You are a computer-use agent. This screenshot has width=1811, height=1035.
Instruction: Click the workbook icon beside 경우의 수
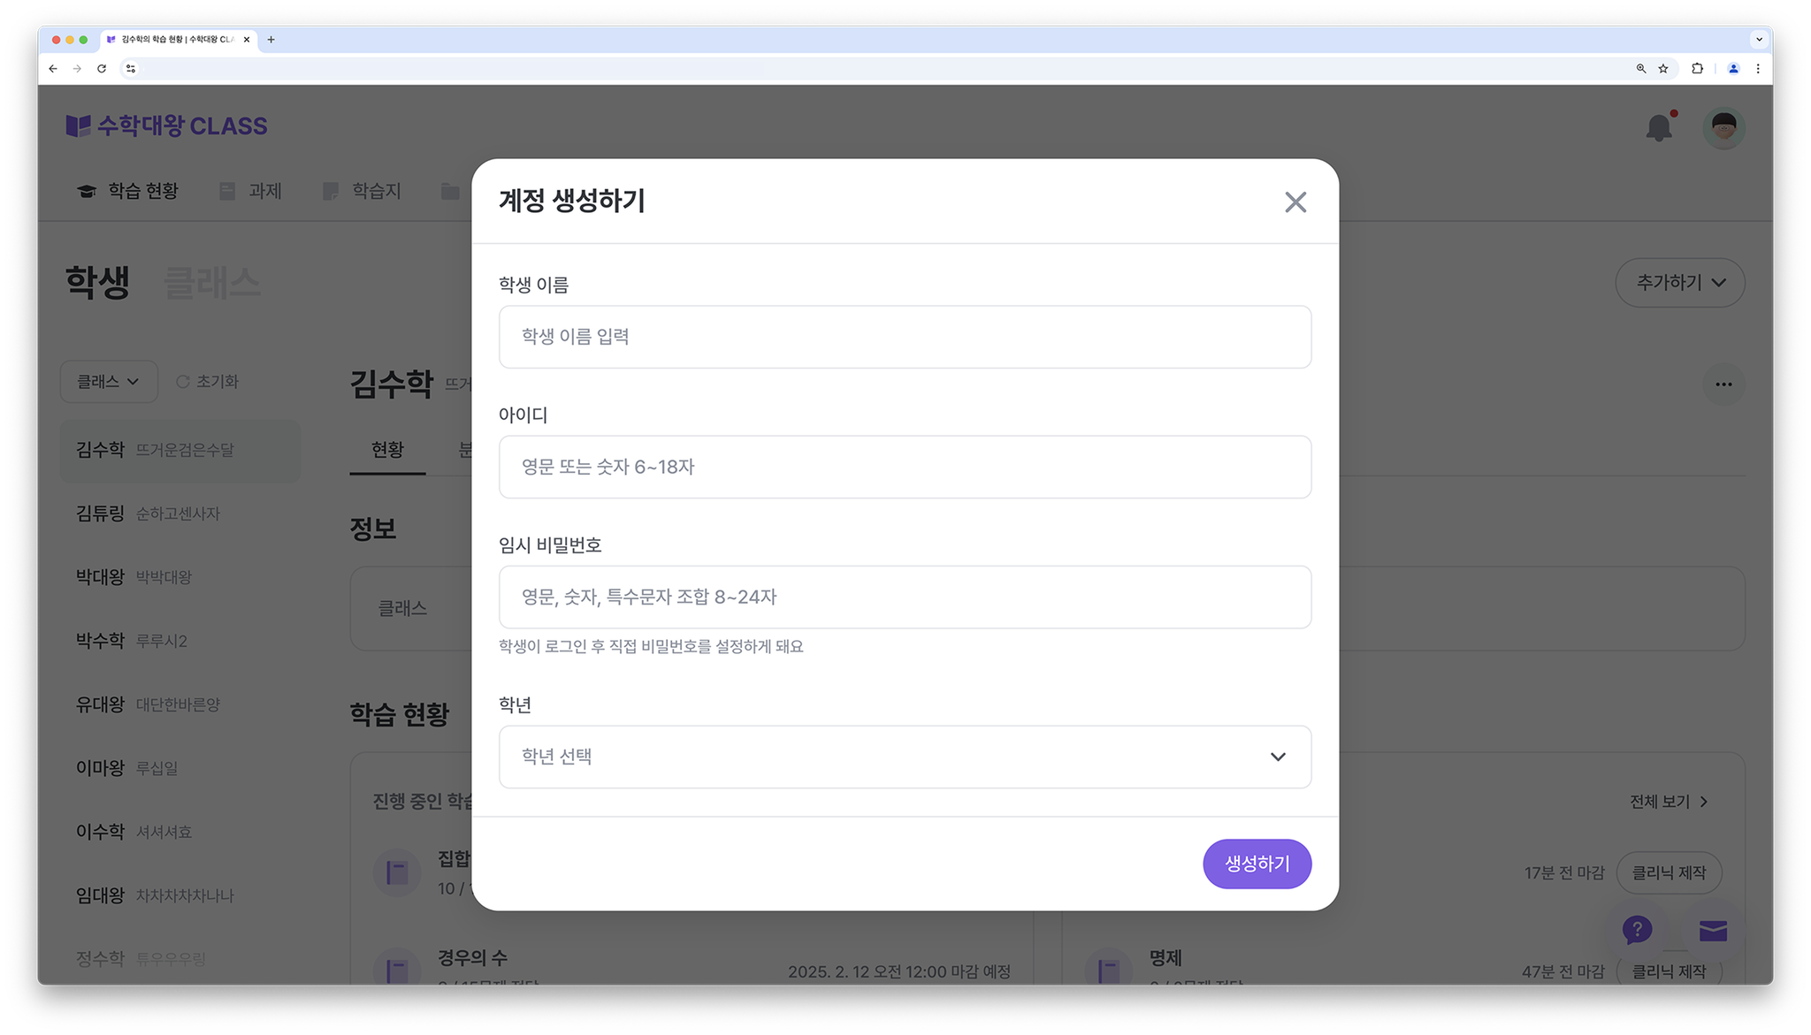(397, 970)
